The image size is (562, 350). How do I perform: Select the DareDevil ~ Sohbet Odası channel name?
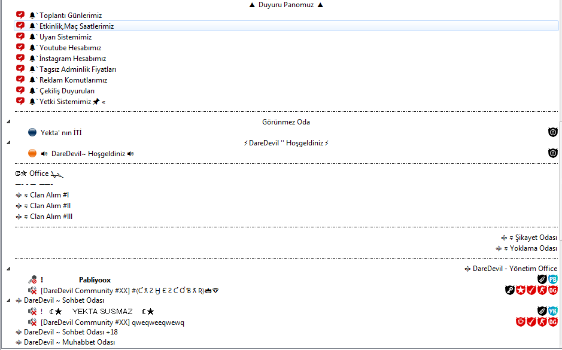pos(60,300)
